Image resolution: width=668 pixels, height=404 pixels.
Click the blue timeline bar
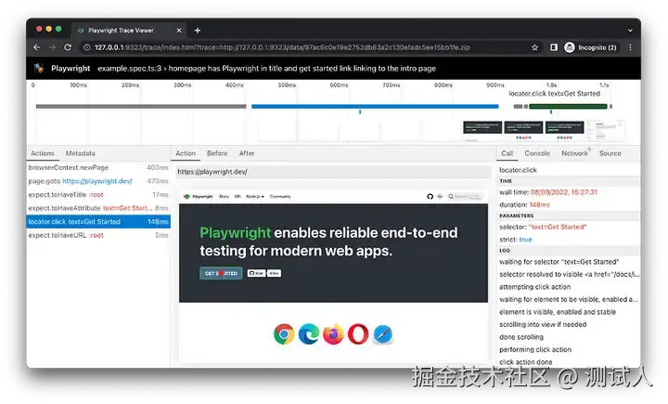coord(375,106)
